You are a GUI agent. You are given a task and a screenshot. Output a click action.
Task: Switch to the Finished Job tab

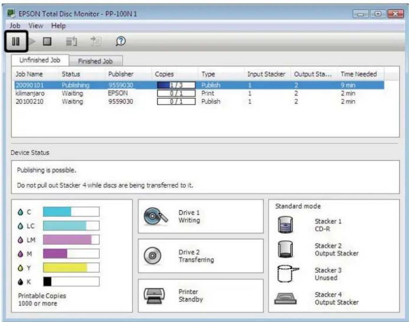pyautogui.click(x=95, y=61)
